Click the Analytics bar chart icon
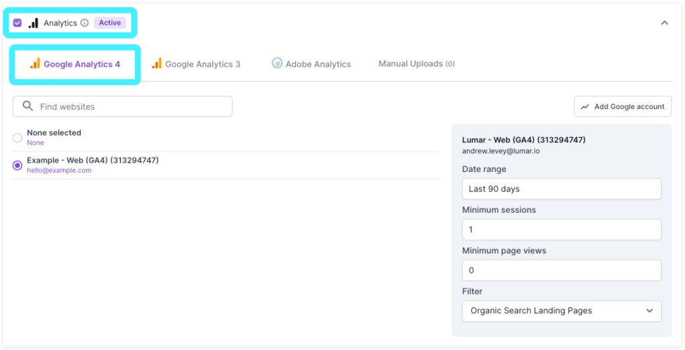 tap(33, 23)
